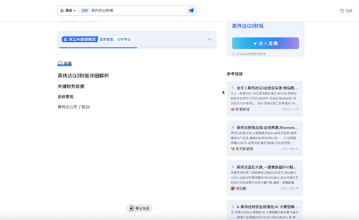Open the 高级 mode dropdown

(68, 10)
